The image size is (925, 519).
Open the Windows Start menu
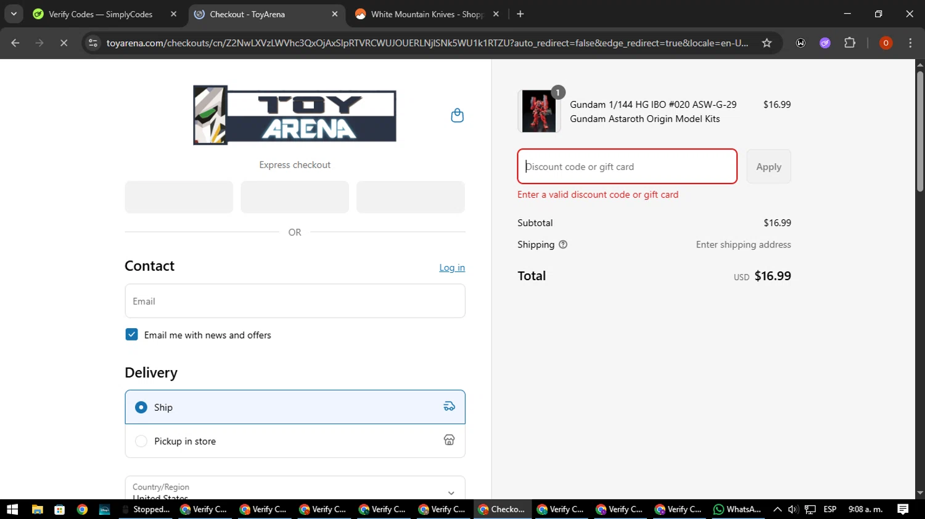(x=12, y=509)
